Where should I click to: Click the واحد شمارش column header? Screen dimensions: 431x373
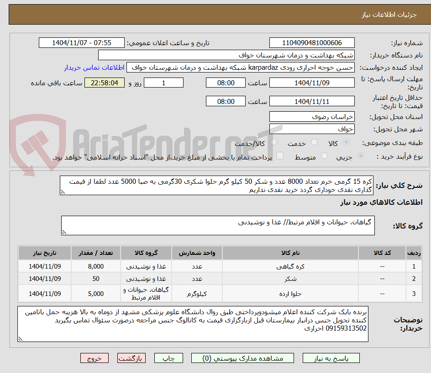(197, 253)
